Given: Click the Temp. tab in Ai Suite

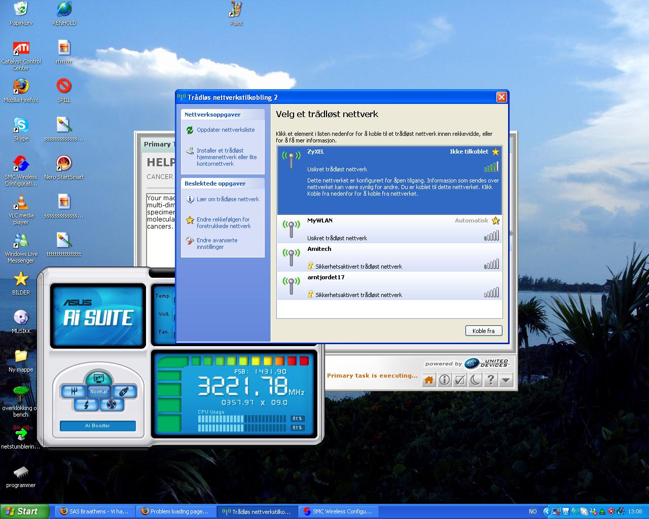Looking at the screenshot, I should point(163,296).
